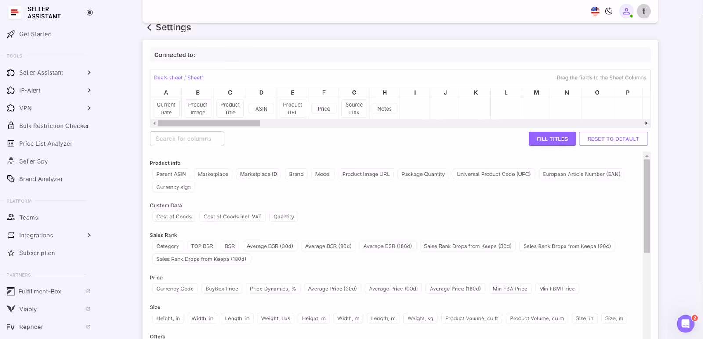Viewport: 703px width, 339px height.
Task: Click the Subscription star icon
Action: 11,253
